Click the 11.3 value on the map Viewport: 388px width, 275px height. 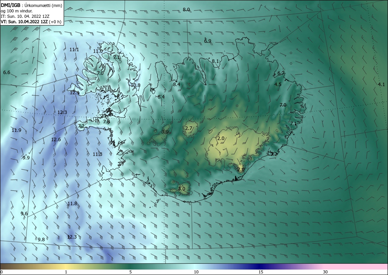pyautogui.click(x=97, y=154)
